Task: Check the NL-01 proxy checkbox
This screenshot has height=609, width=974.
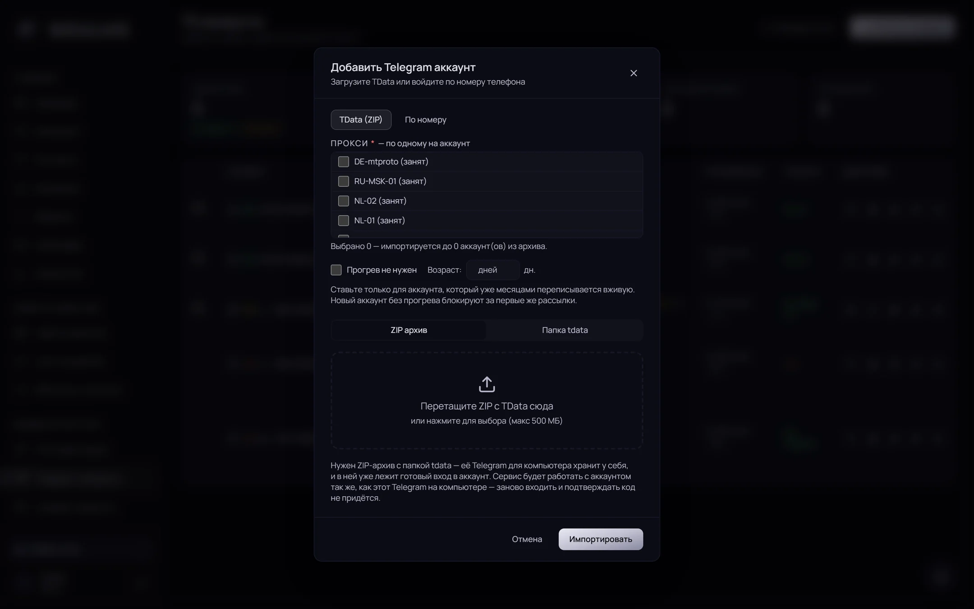Action: pos(344,221)
